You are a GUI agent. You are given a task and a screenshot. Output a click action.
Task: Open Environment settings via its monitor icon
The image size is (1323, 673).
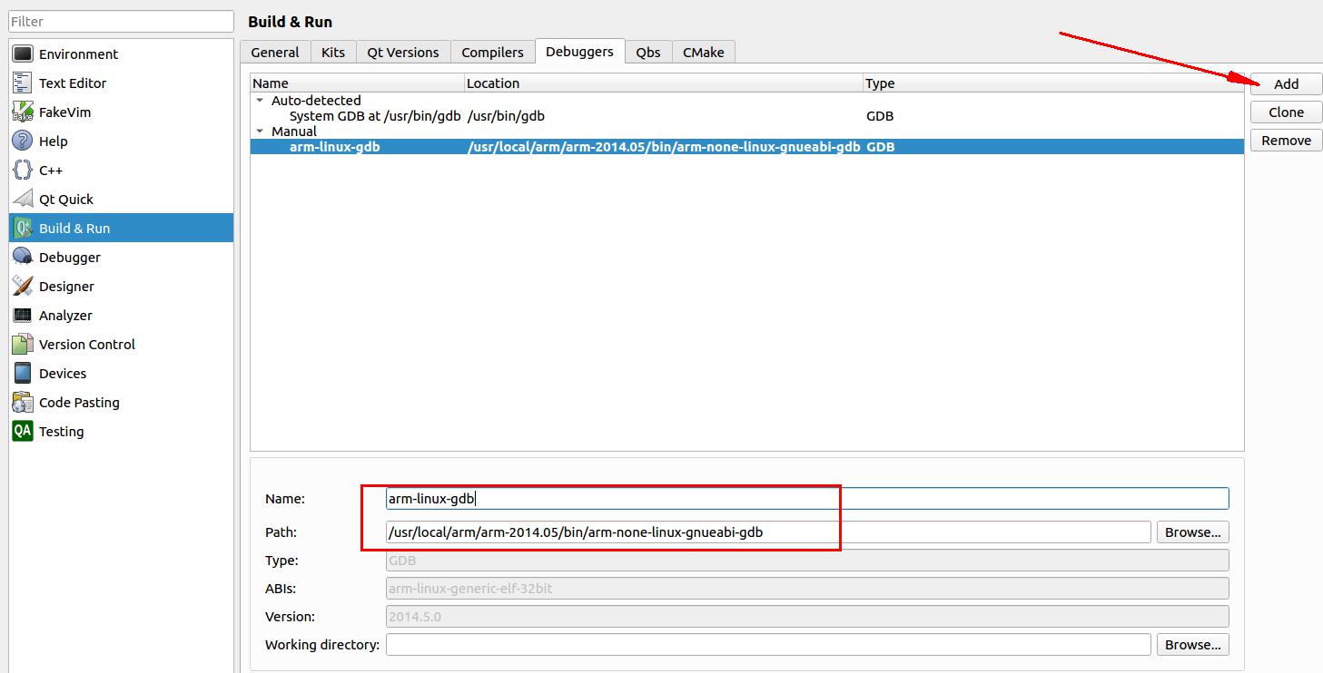pyautogui.click(x=23, y=54)
